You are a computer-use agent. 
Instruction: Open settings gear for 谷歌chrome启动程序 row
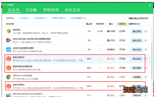146,77
